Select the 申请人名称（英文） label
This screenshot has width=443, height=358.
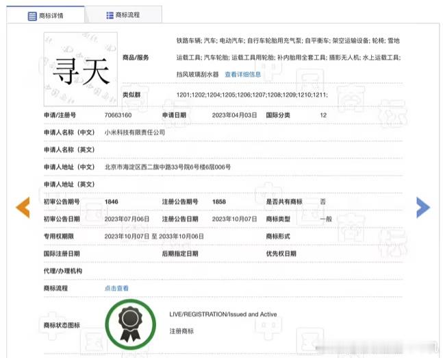(x=70, y=150)
